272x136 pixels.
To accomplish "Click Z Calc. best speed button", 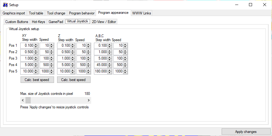I will [74, 80].
